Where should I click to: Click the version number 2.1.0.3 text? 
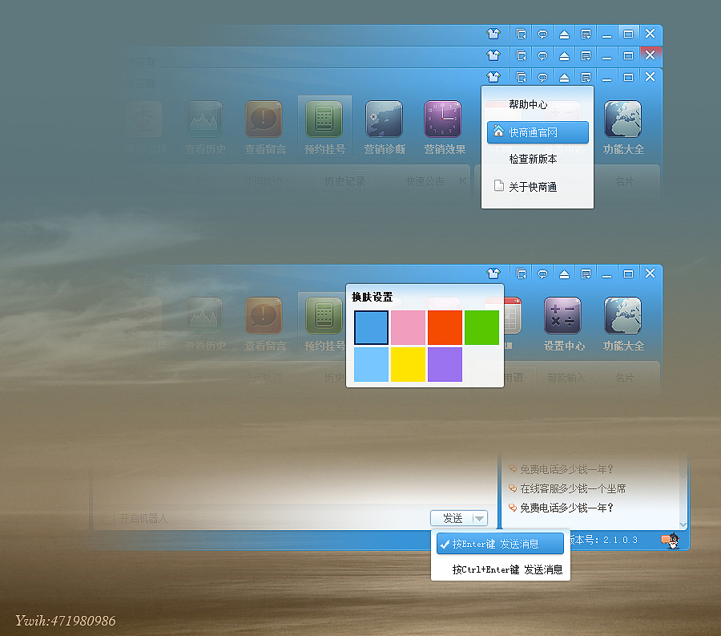tap(620, 540)
